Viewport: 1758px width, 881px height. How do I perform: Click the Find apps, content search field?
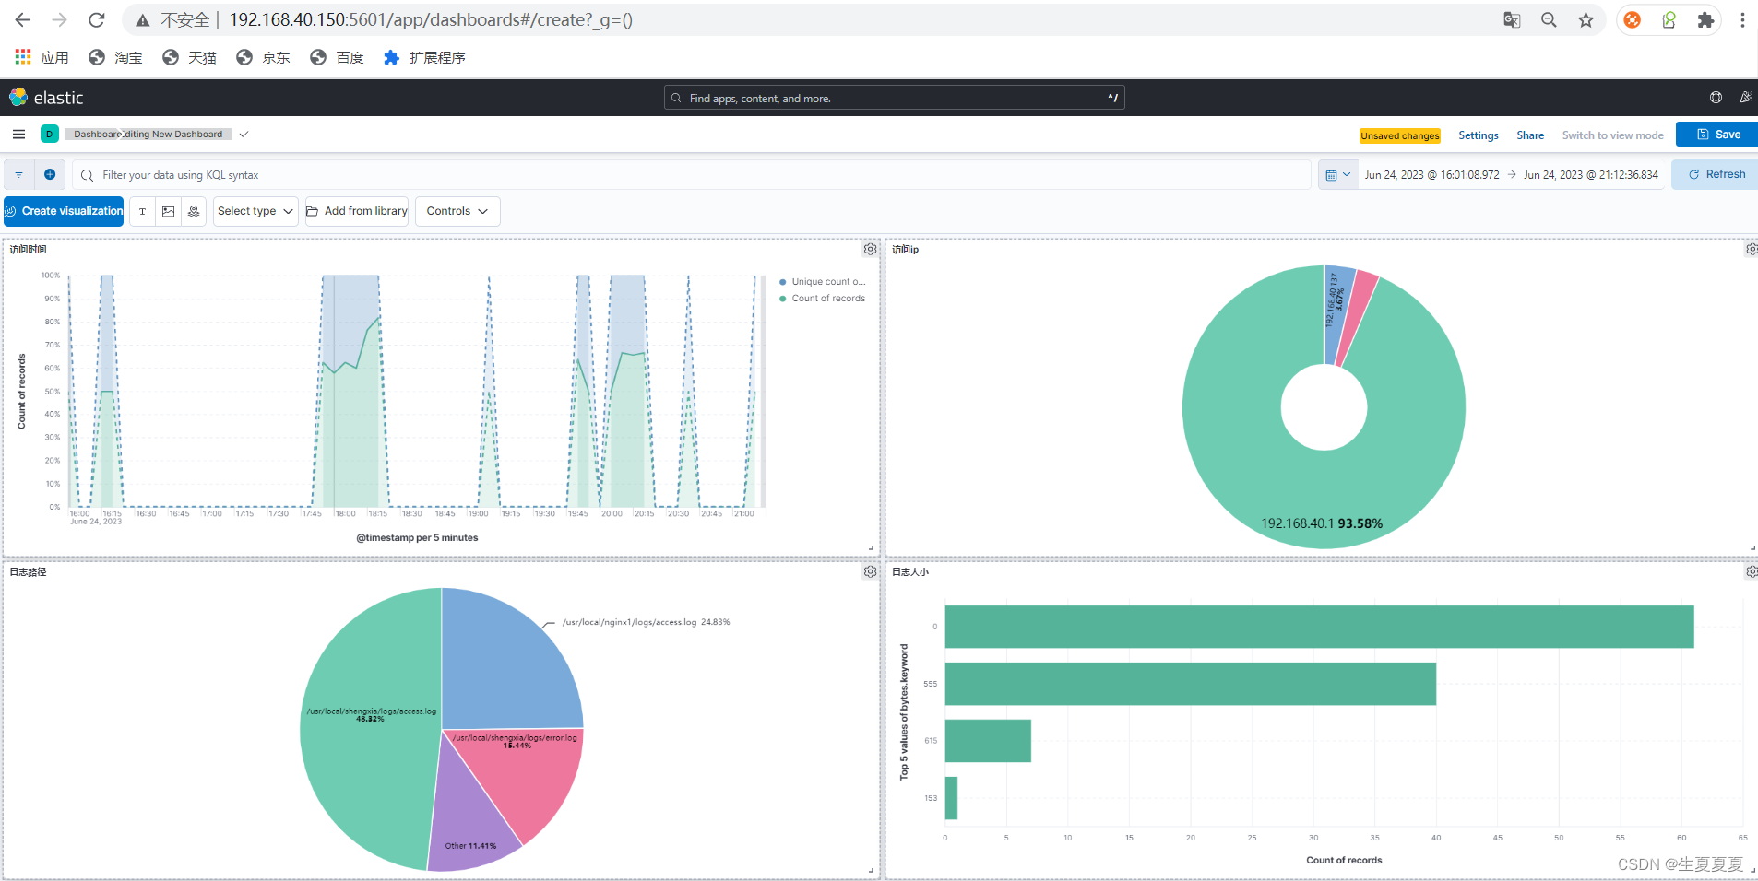pos(894,98)
